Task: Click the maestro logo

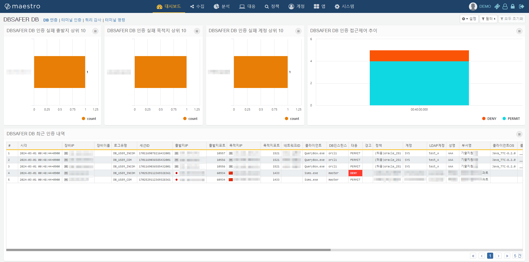Action: coord(22,6)
